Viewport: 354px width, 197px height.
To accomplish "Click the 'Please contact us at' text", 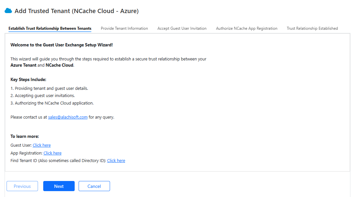I will 29,117.
